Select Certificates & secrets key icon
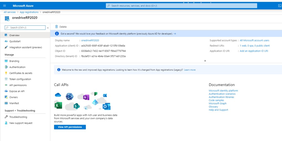The height and width of the screenshot is (141, 282). (6, 73)
